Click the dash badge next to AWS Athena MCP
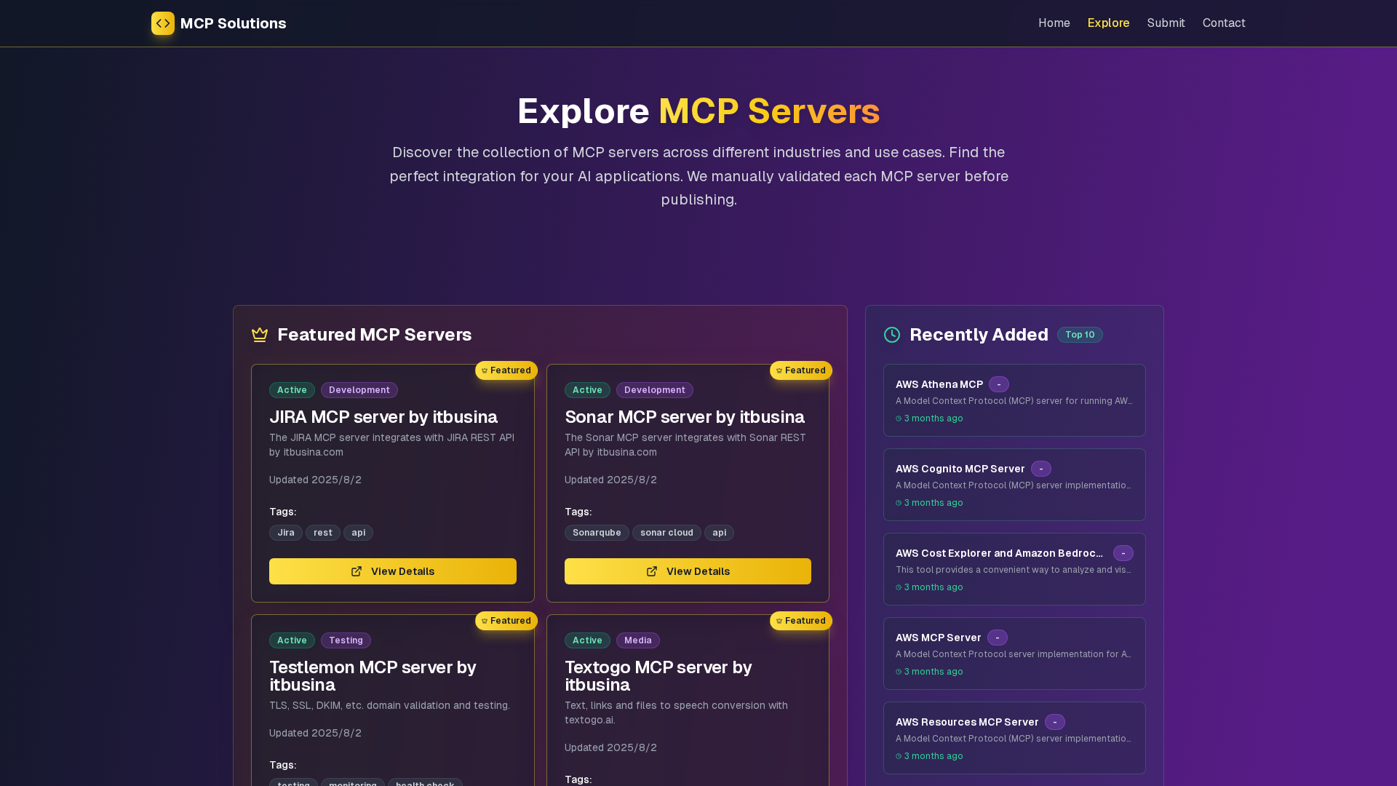 point(999,384)
